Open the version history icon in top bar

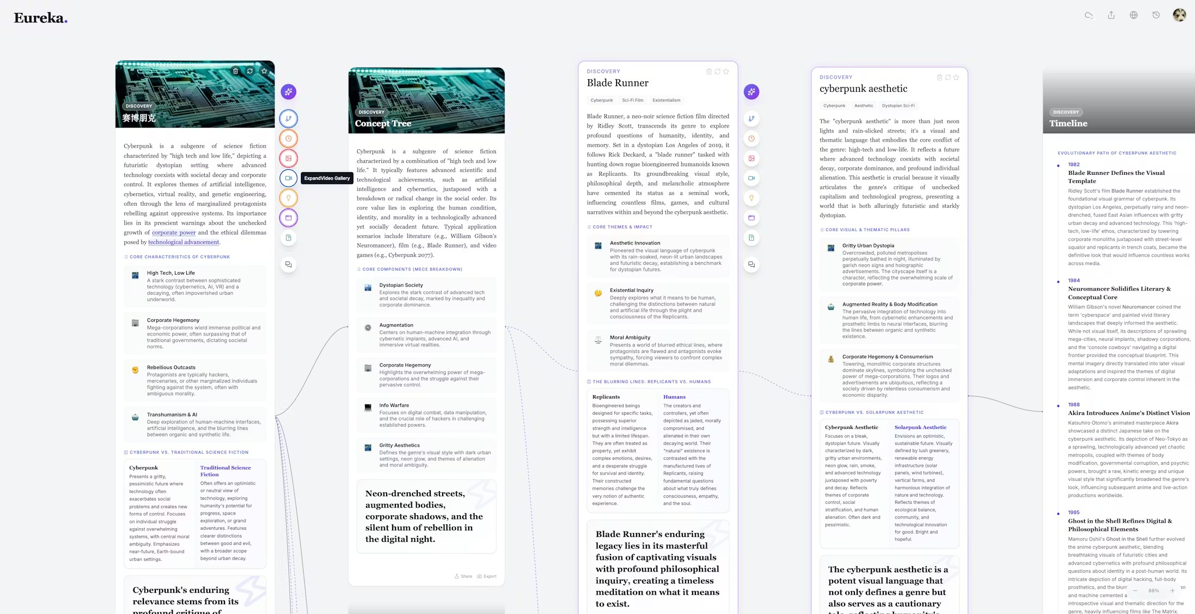(1156, 15)
